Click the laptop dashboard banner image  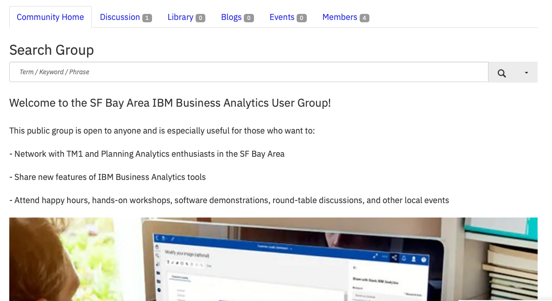click(x=273, y=259)
